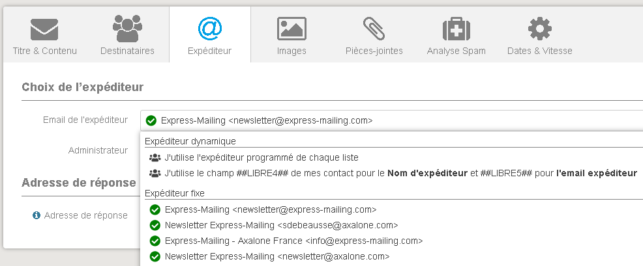Viewport: 643px width, 266px height.
Task: Go to the Images tab label
Action: coord(292,51)
